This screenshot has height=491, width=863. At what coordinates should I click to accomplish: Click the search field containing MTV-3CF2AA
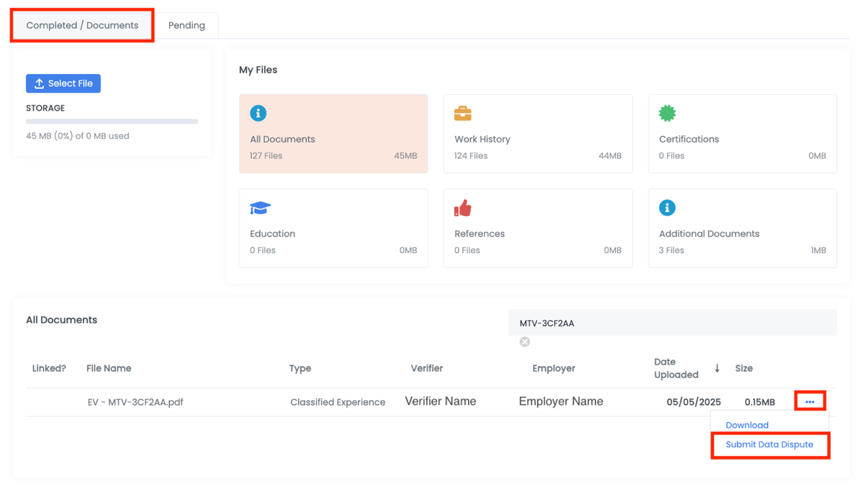point(672,323)
